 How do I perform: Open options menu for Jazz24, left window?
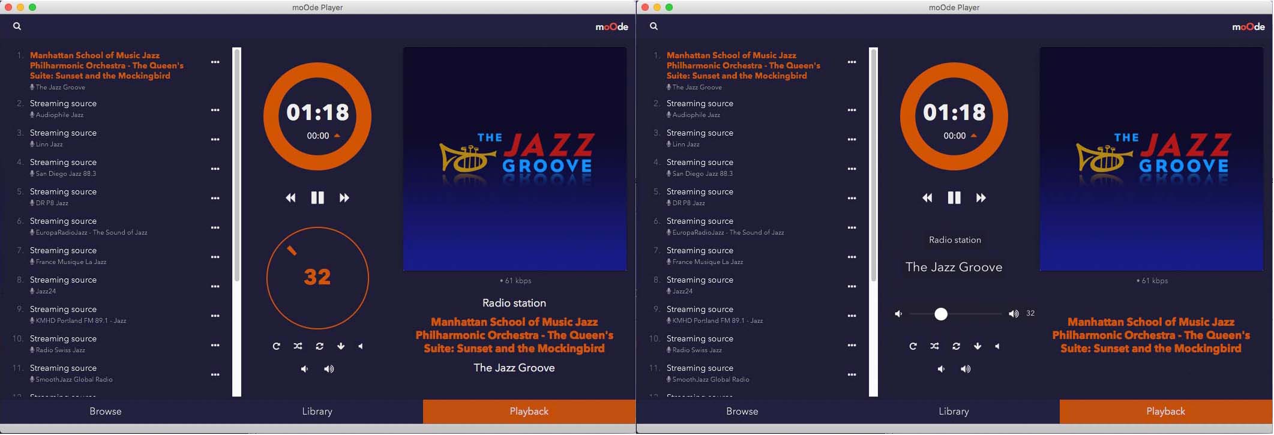pos(215,287)
